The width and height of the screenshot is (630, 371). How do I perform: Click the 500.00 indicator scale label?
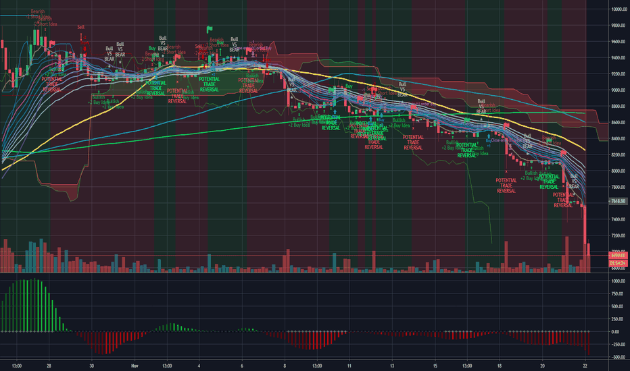pos(618,306)
